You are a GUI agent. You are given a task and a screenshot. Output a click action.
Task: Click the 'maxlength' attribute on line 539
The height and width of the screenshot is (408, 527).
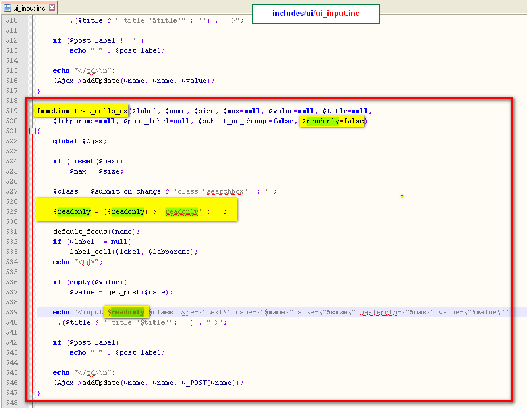pos(378,312)
